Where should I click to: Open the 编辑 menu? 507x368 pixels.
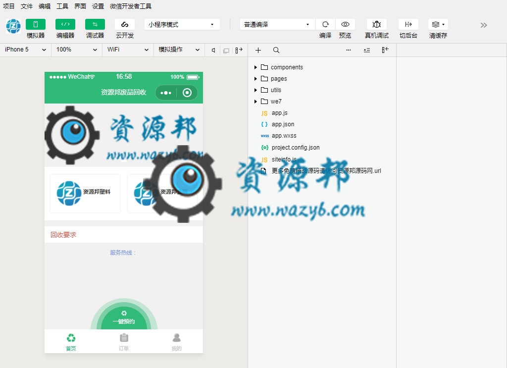point(44,6)
